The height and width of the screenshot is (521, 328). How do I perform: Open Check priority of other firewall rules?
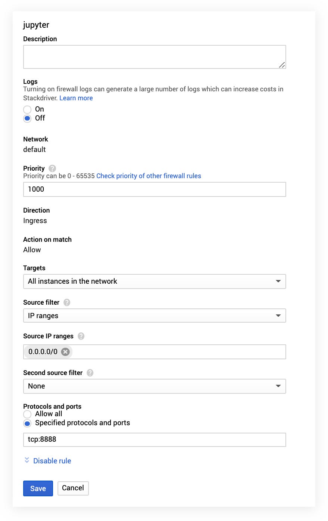click(149, 176)
